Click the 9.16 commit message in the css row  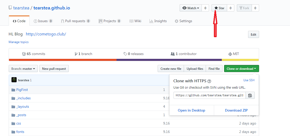[166, 124]
